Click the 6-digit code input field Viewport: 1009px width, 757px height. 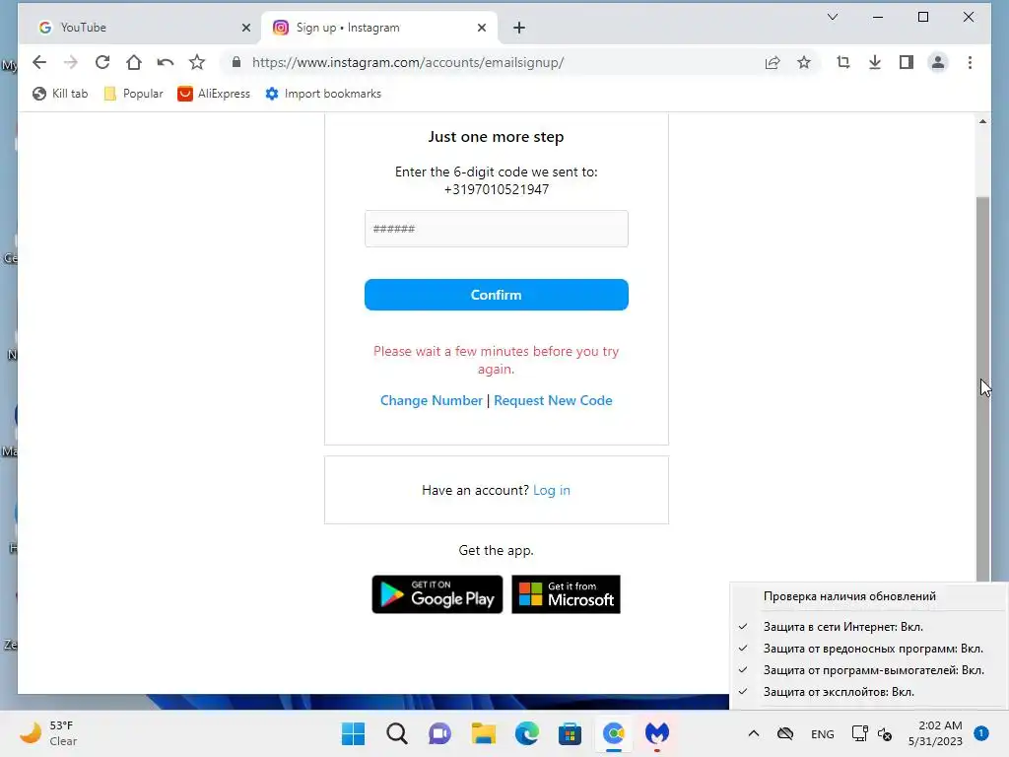tap(497, 229)
